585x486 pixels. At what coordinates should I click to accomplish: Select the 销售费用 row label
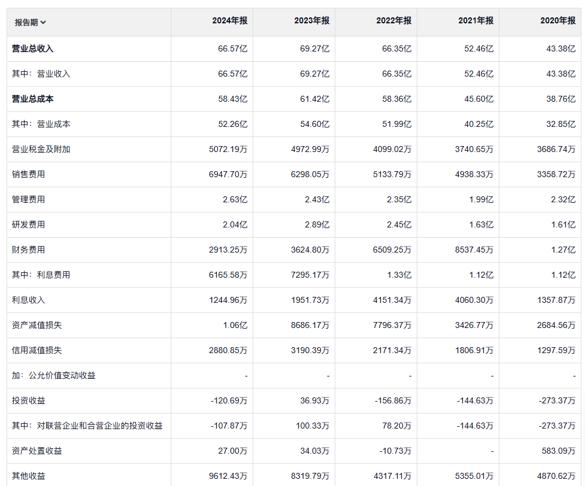click(x=28, y=174)
